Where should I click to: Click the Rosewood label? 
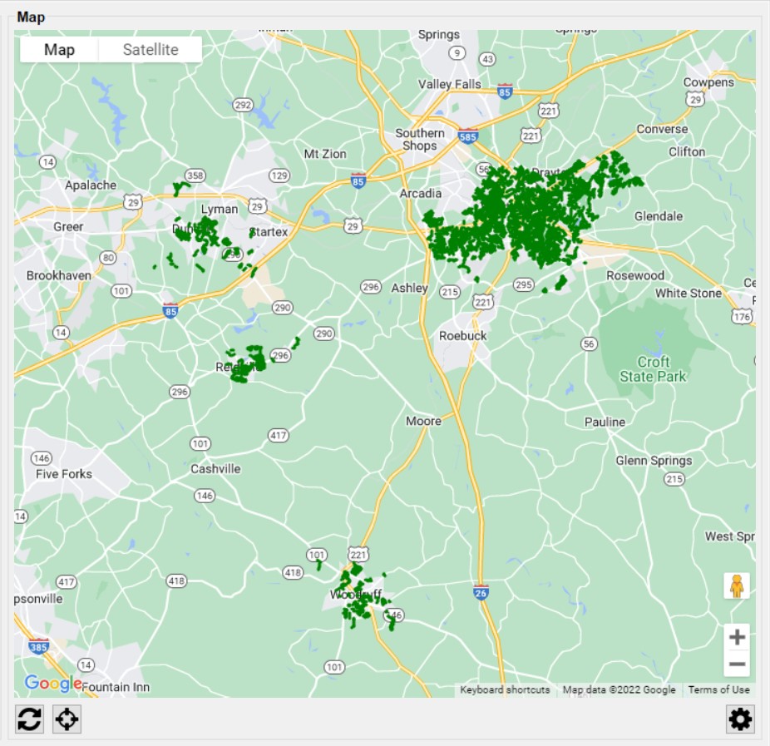[x=635, y=275]
